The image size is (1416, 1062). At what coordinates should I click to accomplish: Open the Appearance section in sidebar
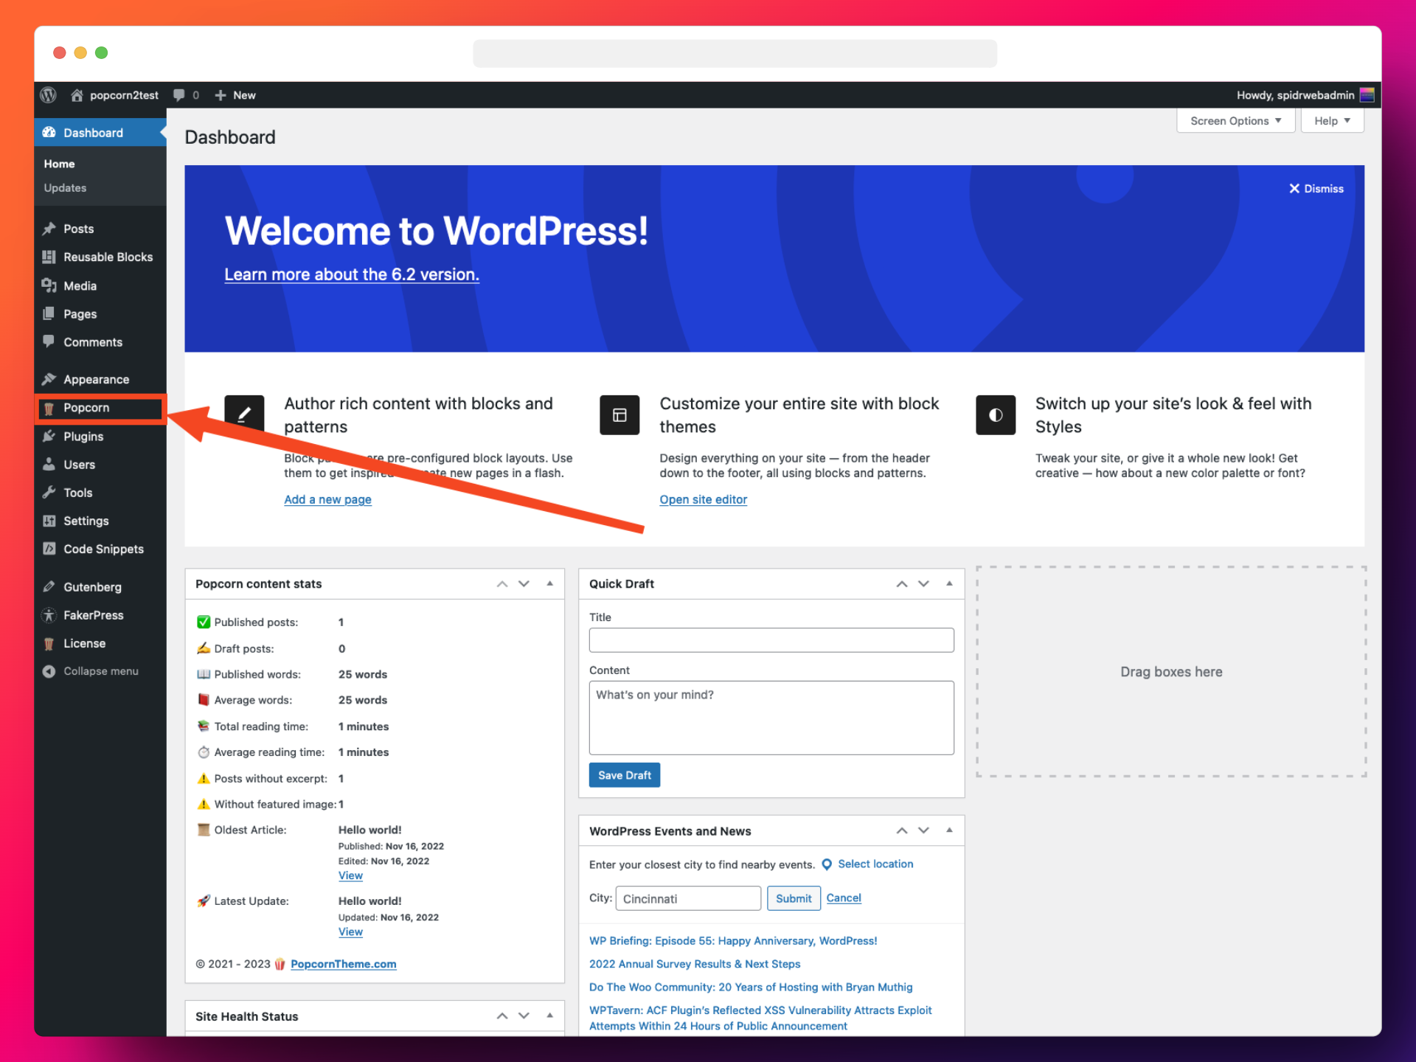(94, 378)
